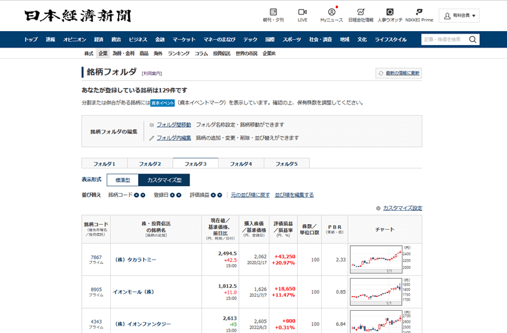Open マーケット in main navigation
The image size is (507, 333).
[x=184, y=39]
